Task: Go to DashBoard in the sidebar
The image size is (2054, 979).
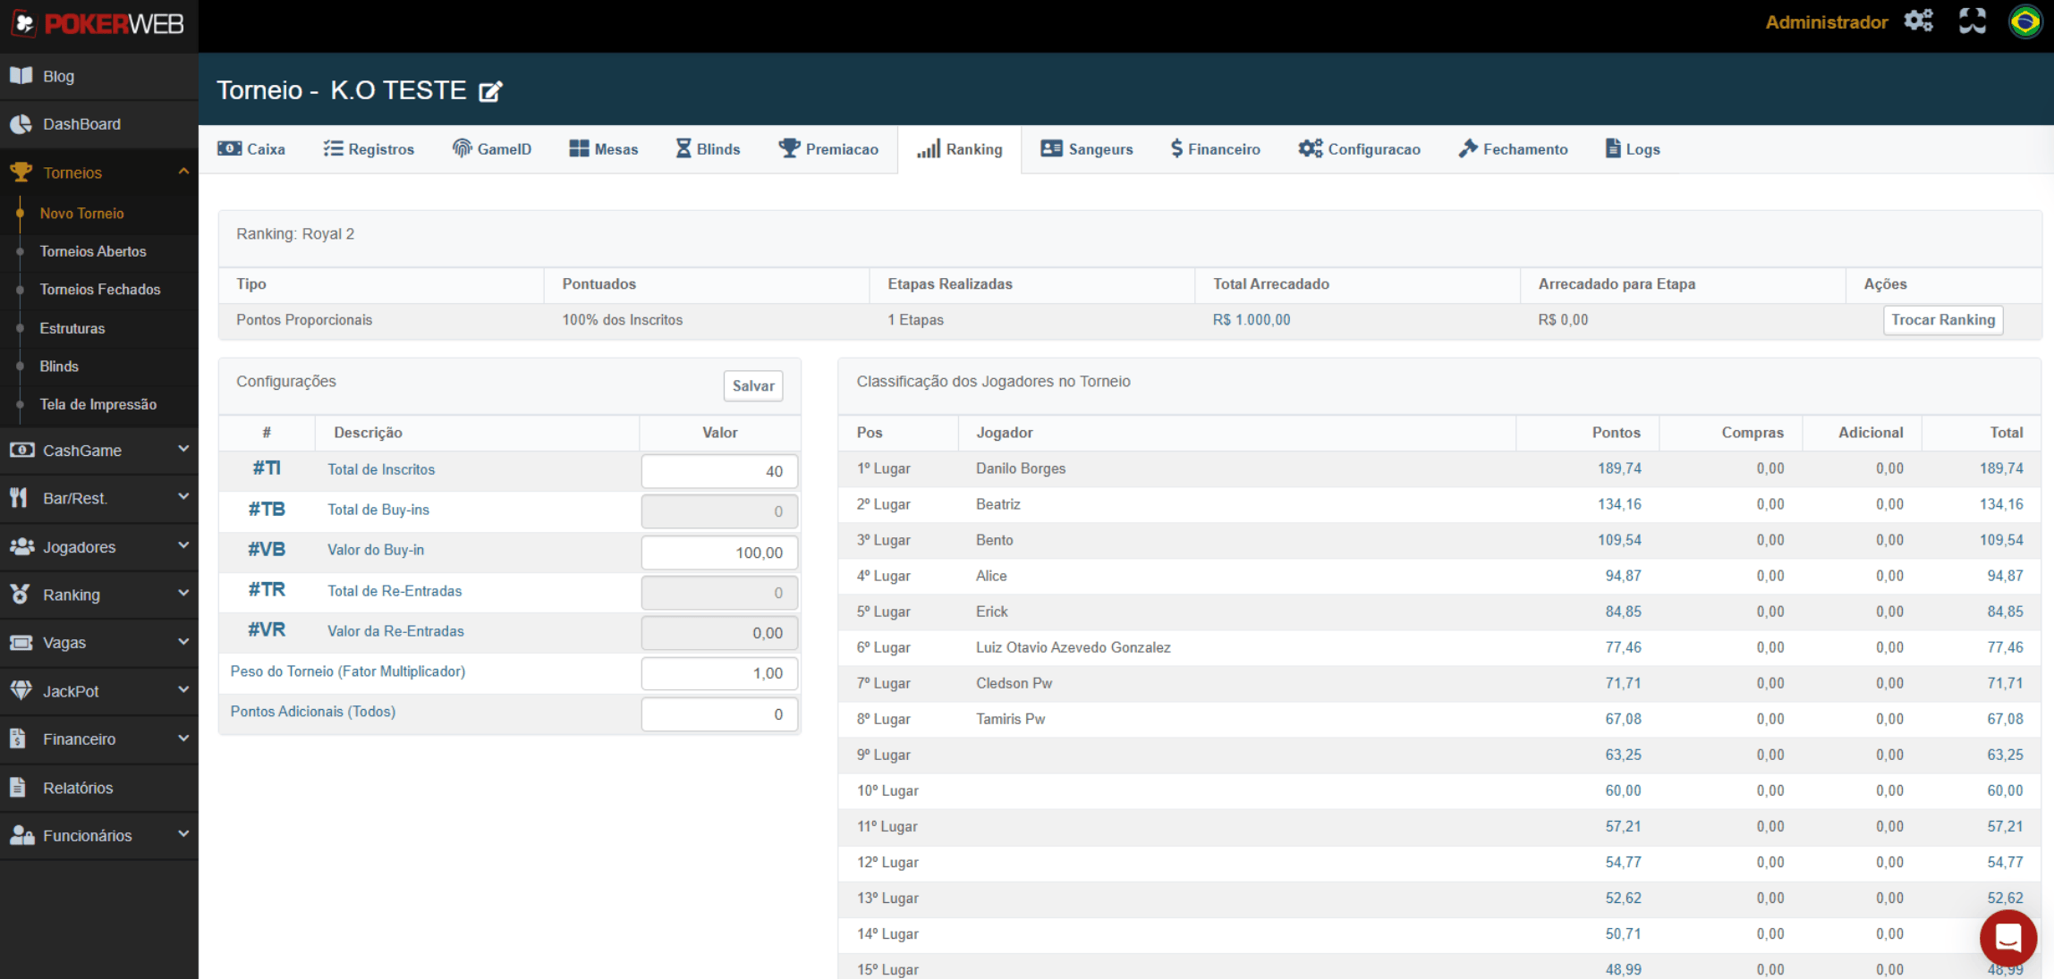Action: tap(81, 124)
